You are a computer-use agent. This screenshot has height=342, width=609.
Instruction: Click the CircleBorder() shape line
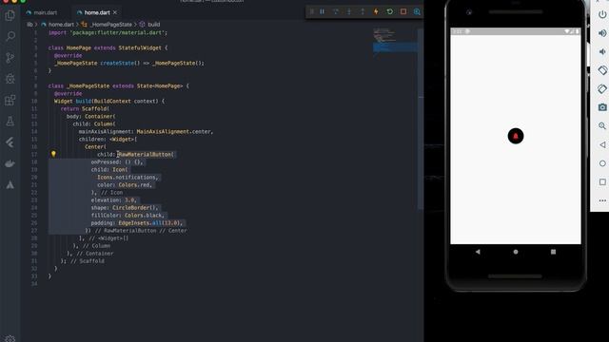click(125, 208)
